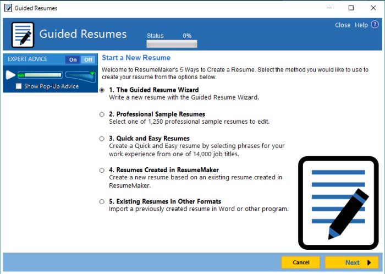Click the 'EXPERT ADVICE' panel label
Image resolution: width=385 pixels, height=274 pixels.
[28, 59]
